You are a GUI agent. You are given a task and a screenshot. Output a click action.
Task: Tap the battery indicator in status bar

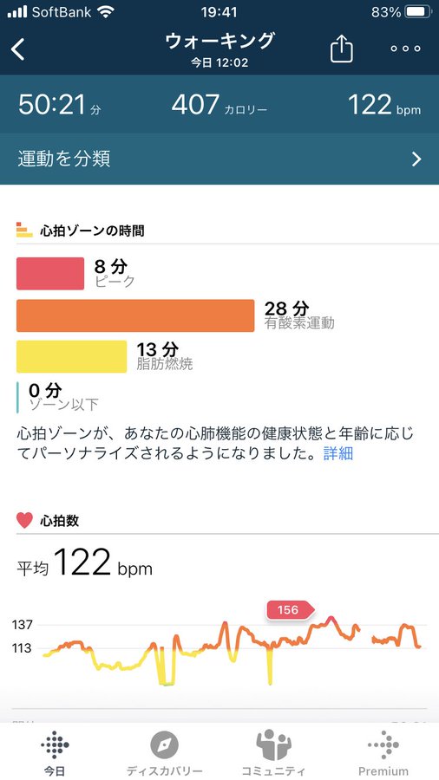[418, 12]
